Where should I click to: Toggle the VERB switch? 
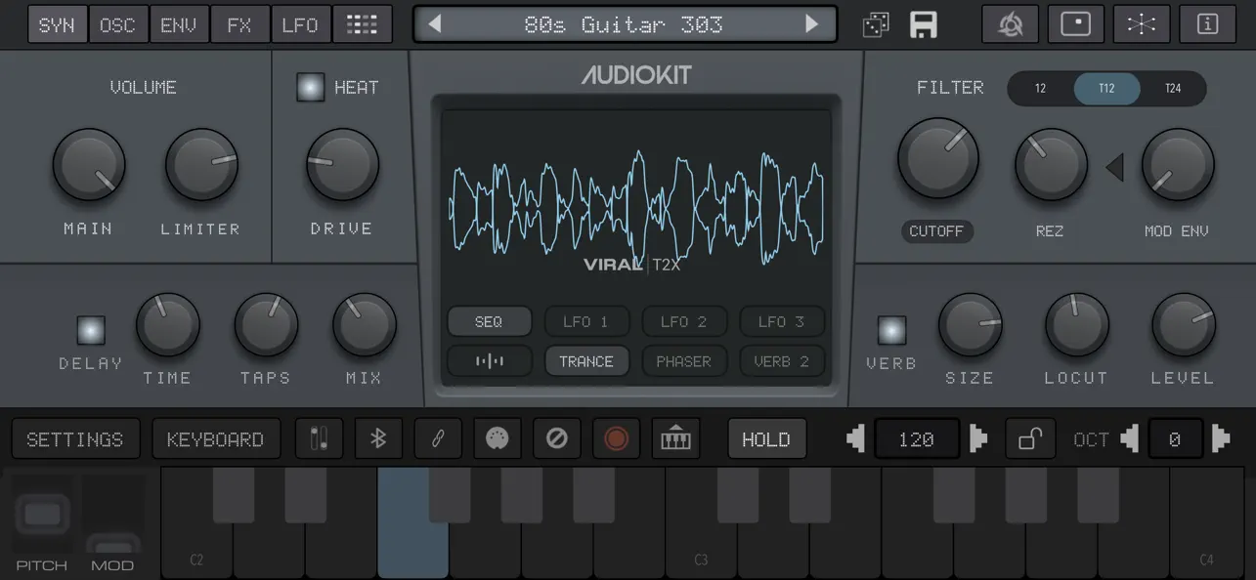pyautogui.click(x=891, y=331)
